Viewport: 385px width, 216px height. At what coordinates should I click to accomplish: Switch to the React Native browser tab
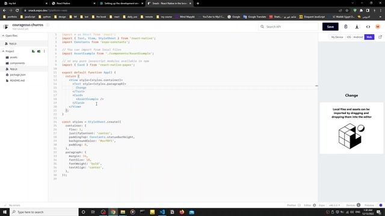[x=73, y=4]
